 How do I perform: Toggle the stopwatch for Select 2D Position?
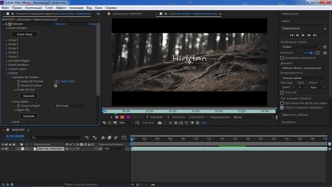[x=19, y=82]
